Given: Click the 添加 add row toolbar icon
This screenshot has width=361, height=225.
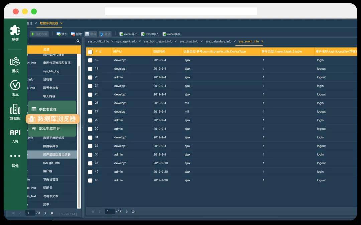Looking at the screenshot, I should (x=58, y=34).
